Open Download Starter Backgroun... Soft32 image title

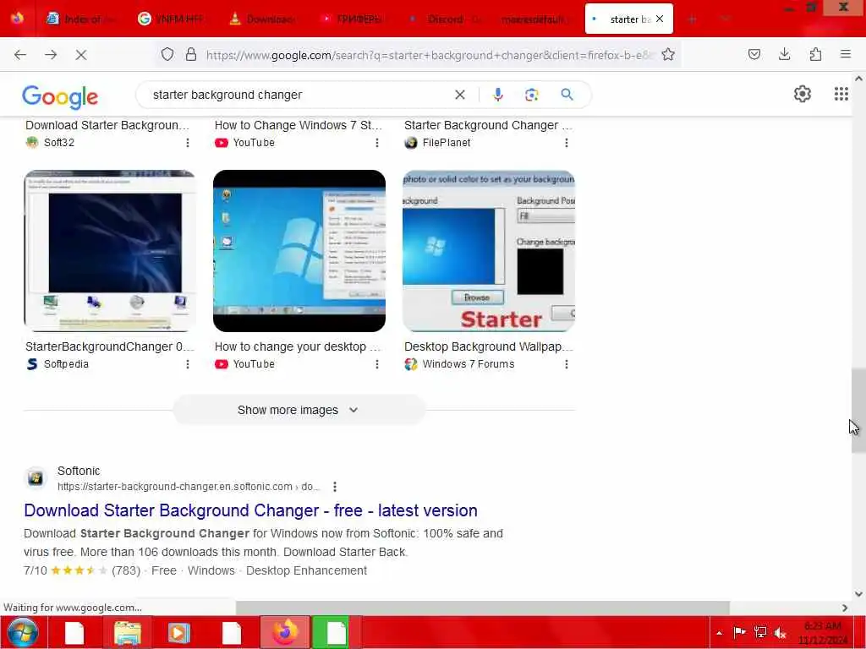click(x=107, y=125)
